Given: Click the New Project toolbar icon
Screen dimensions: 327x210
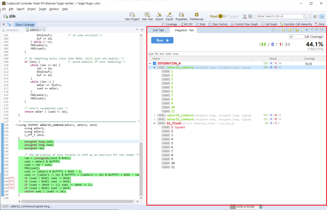Looking at the screenshot, I should pyautogui.click(x=132, y=15).
